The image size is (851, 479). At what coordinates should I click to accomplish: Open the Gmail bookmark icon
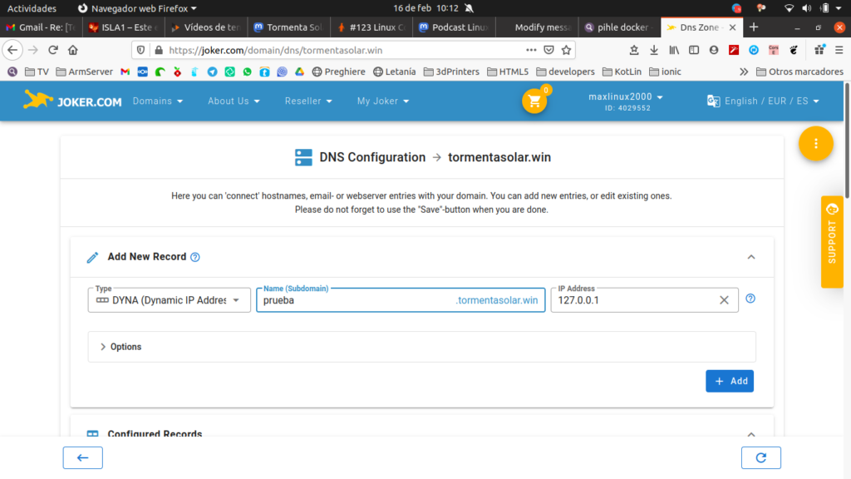coord(125,72)
